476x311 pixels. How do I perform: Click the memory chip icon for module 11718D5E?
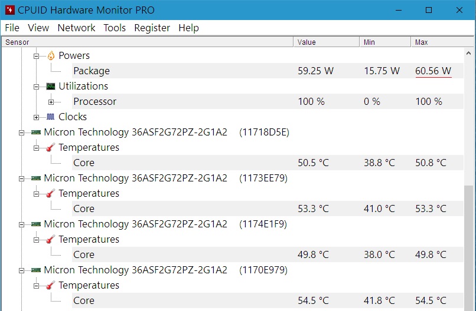pyautogui.click(x=36, y=132)
